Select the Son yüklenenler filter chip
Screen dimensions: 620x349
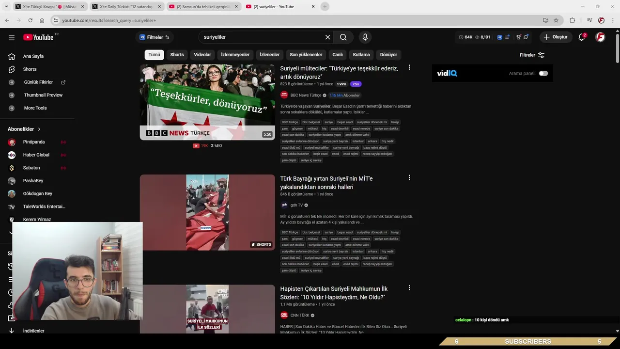(x=306, y=55)
